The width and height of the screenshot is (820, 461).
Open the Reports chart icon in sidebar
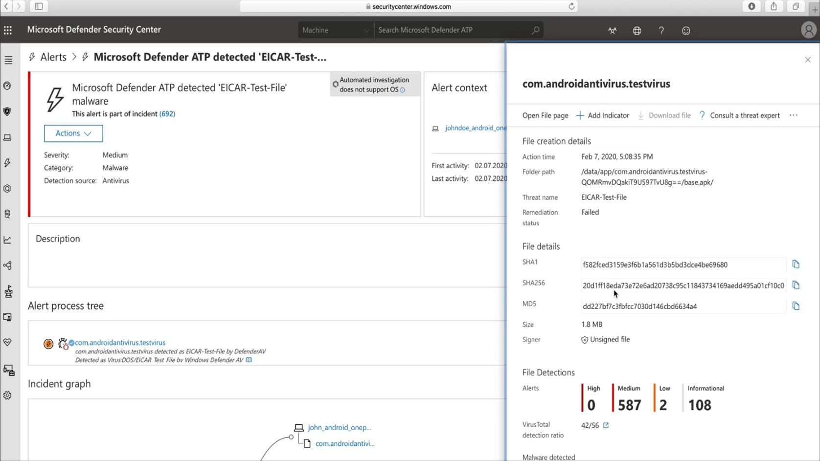(7, 240)
